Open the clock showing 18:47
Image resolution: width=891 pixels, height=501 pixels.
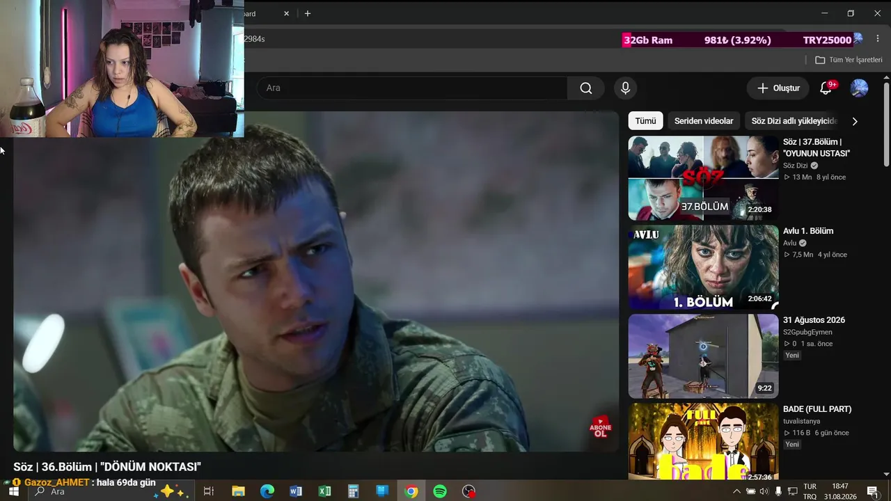pyautogui.click(x=840, y=491)
